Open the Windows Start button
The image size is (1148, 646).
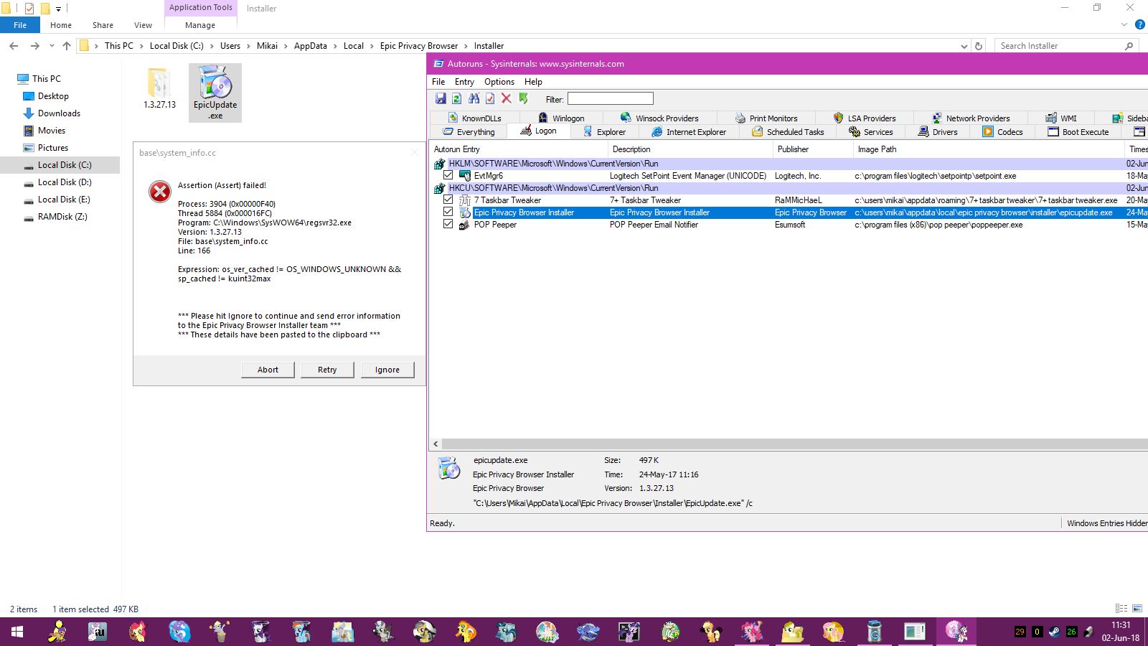pyautogui.click(x=17, y=632)
